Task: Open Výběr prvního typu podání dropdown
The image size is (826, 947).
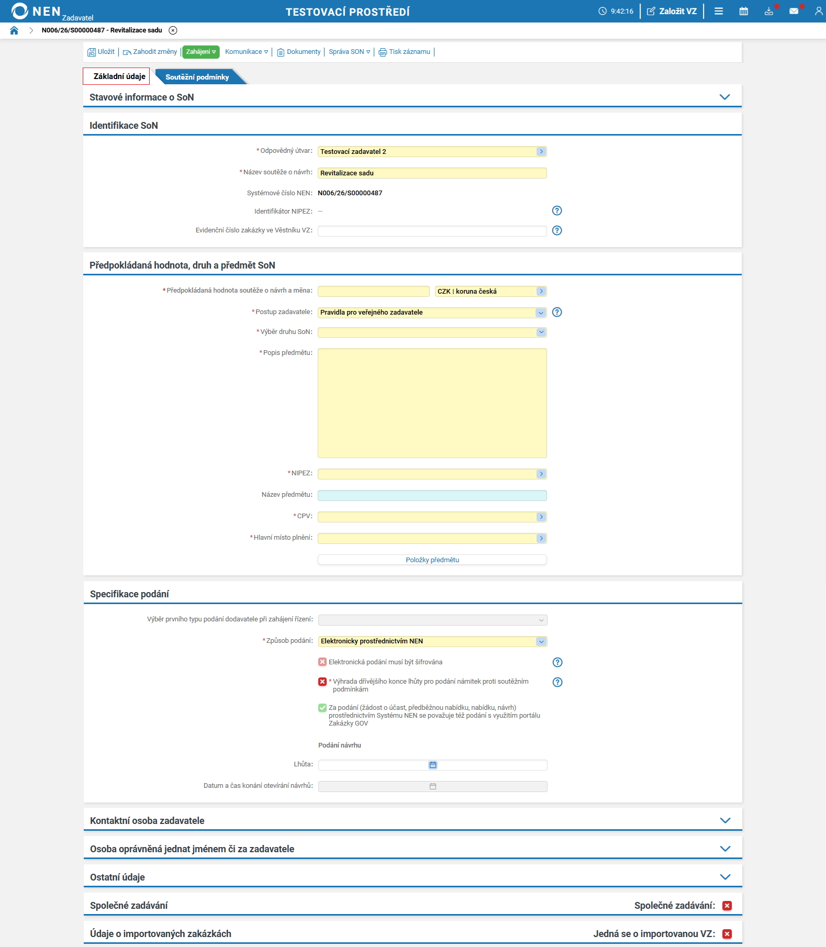Action: pyautogui.click(x=541, y=620)
